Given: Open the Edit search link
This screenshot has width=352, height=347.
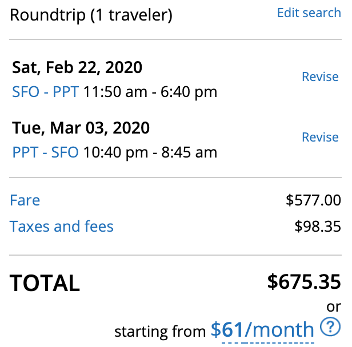Looking at the screenshot, I should pos(309,13).
